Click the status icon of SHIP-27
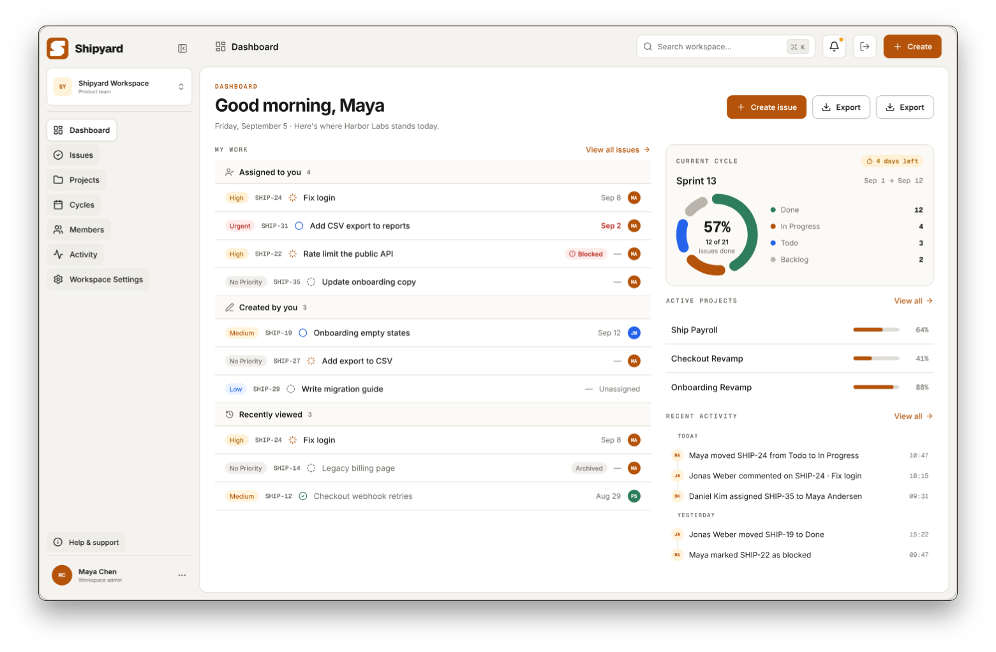The height and width of the screenshot is (652, 996). [311, 361]
